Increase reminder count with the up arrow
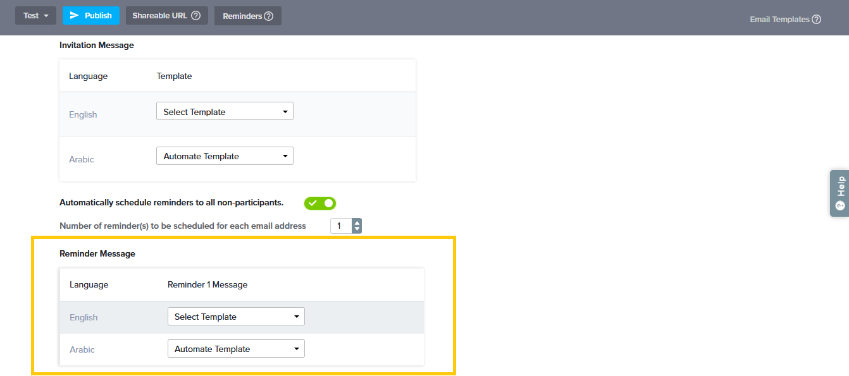 (x=357, y=222)
